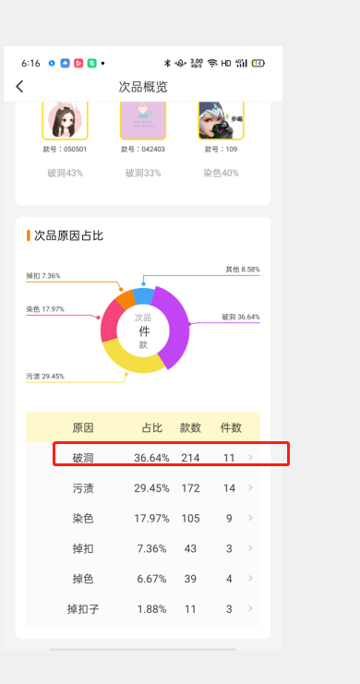
Task: Tap the 6:16 clock in status bar
Action: click(30, 64)
